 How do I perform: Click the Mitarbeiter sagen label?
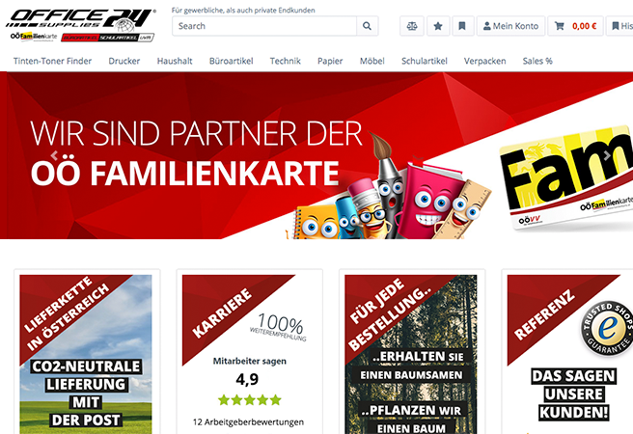coord(250,361)
